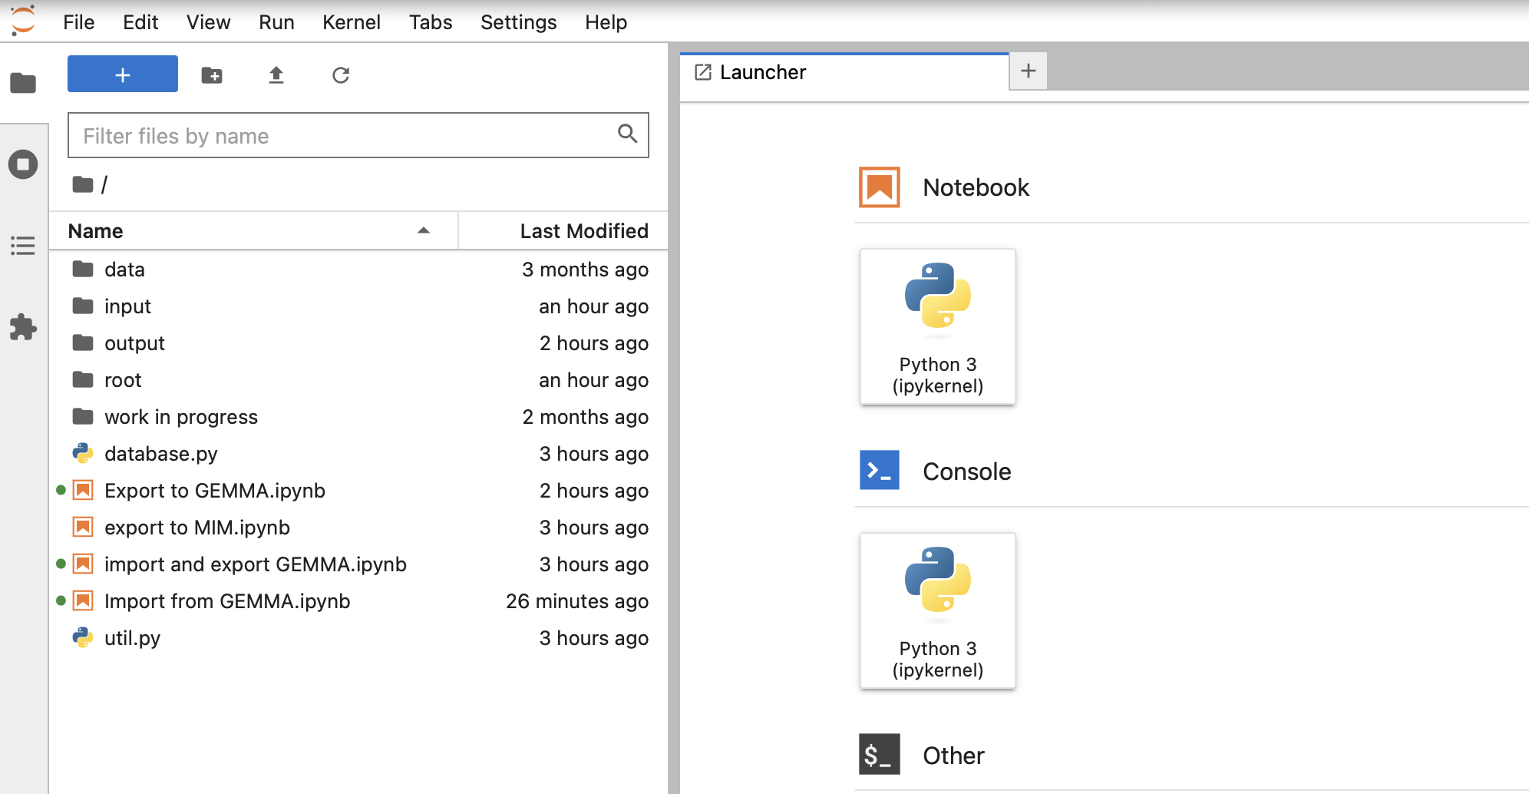The height and width of the screenshot is (794, 1529).
Task: Open the Kernel menu
Action: [x=351, y=22]
